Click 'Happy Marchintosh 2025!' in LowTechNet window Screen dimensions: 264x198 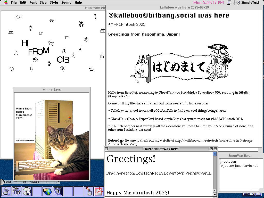click(x=138, y=193)
